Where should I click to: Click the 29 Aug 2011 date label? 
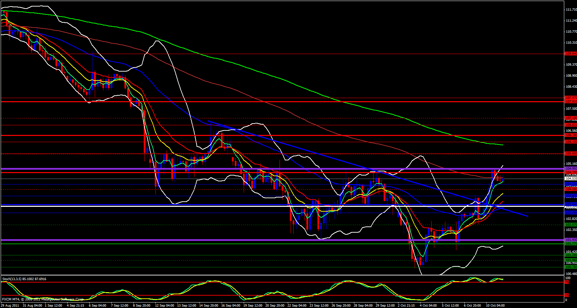10,305
